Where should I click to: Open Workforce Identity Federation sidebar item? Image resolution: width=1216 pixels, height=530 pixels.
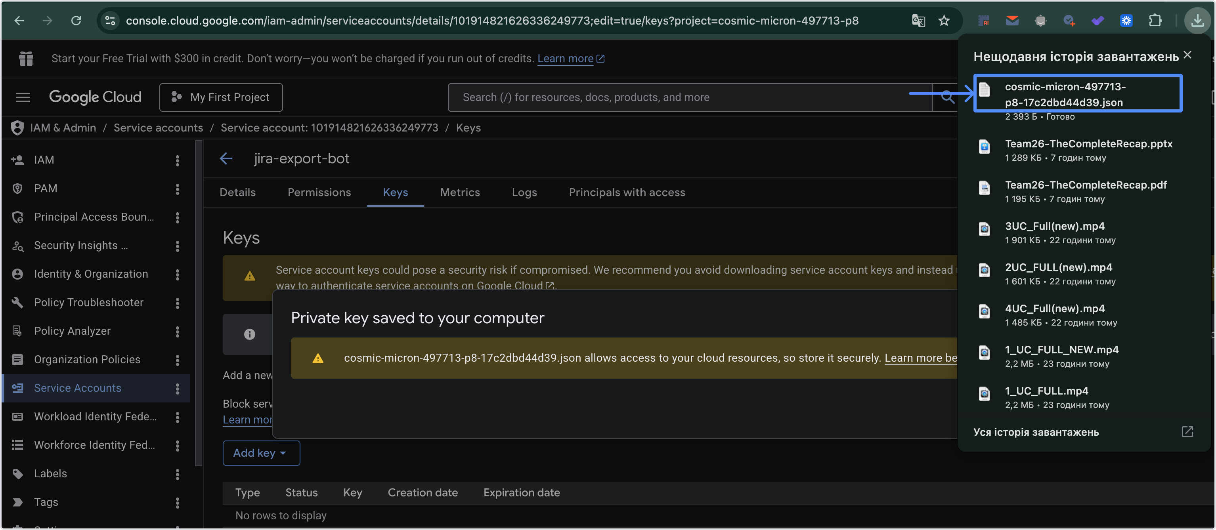94,445
